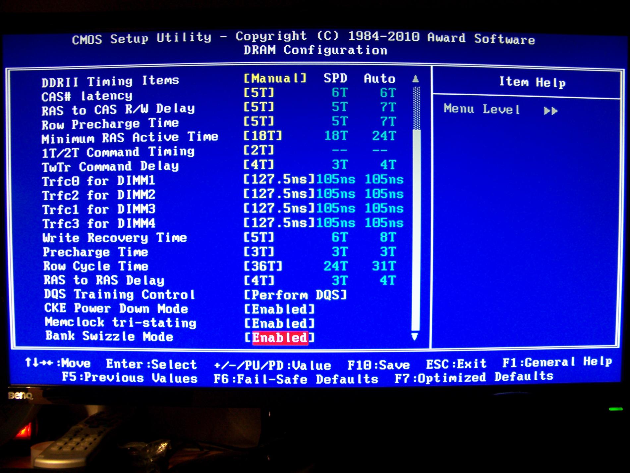Image resolution: width=630 pixels, height=473 pixels.
Task: Click the scrollbar up arrow
Action: click(416, 79)
